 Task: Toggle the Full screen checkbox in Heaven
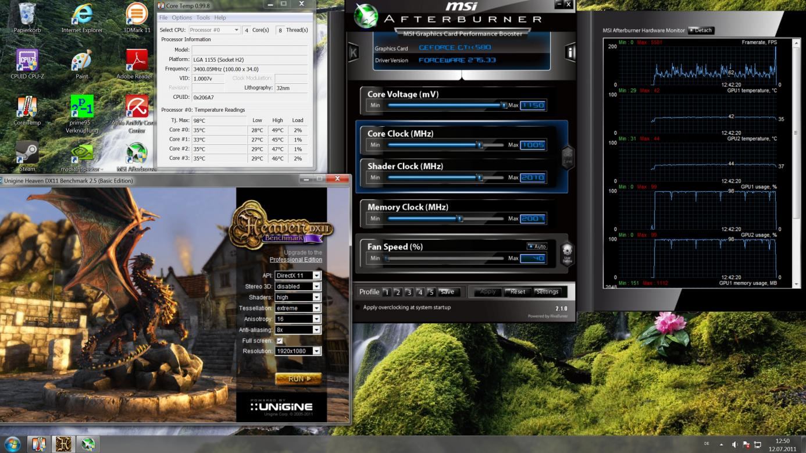[x=280, y=341]
